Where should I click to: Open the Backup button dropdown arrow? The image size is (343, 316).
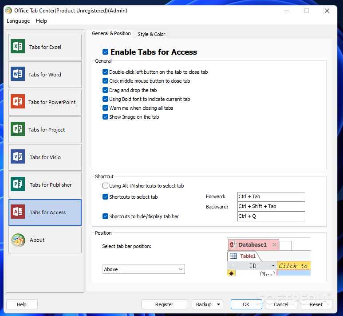[218, 304]
